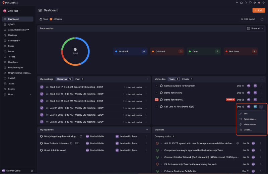Expand the Enhance Customer Satisfaction rock chevron

pyautogui.click(x=161, y=171)
